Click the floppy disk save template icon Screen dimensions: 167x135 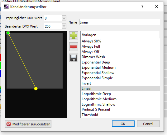pos(74,58)
